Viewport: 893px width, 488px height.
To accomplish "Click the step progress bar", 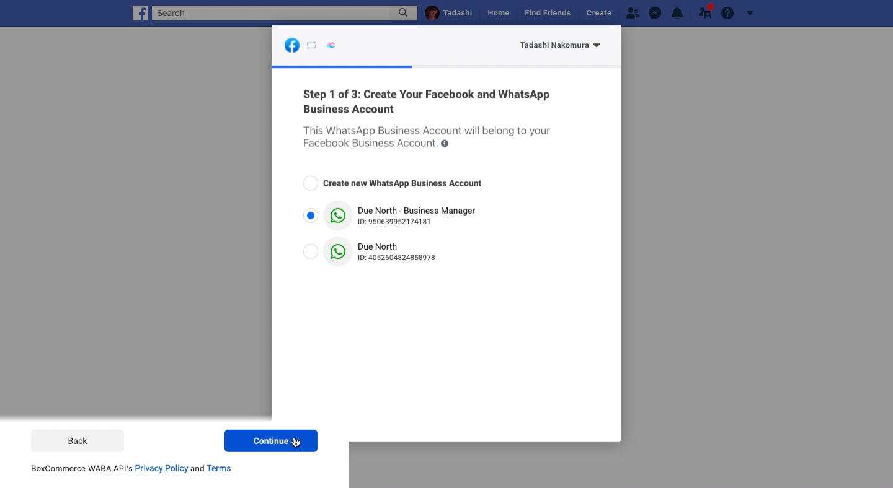I will pyautogui.click(x=446, y=66).
